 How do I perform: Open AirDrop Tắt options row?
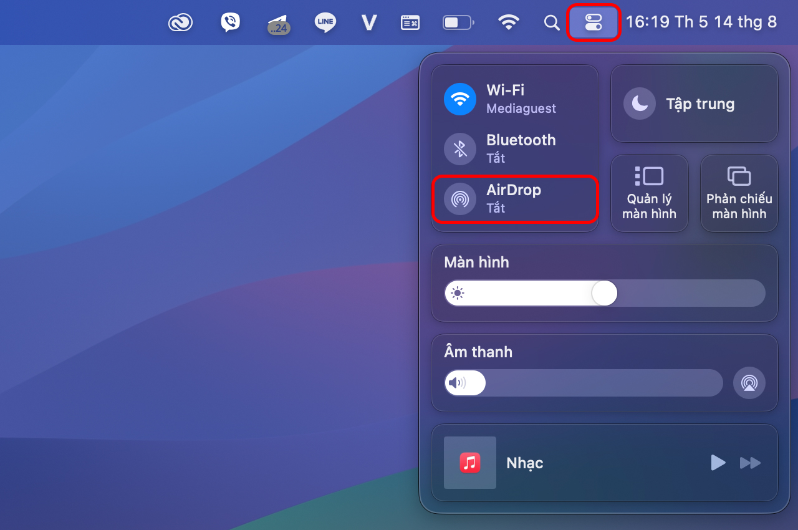(x=515, y=199)
